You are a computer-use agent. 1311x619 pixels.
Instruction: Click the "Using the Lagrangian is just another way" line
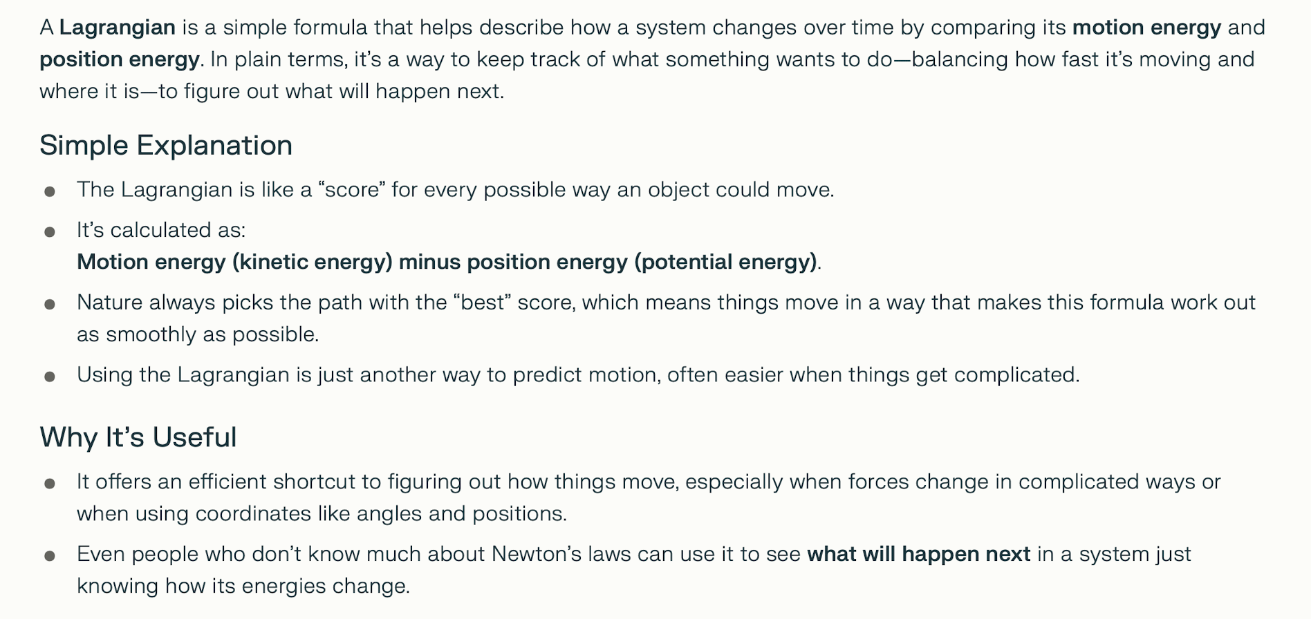coord(577,374)
